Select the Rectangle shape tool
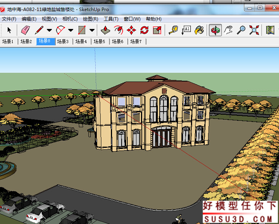Viewport: 279px width, 224px height. click(82, 30)
